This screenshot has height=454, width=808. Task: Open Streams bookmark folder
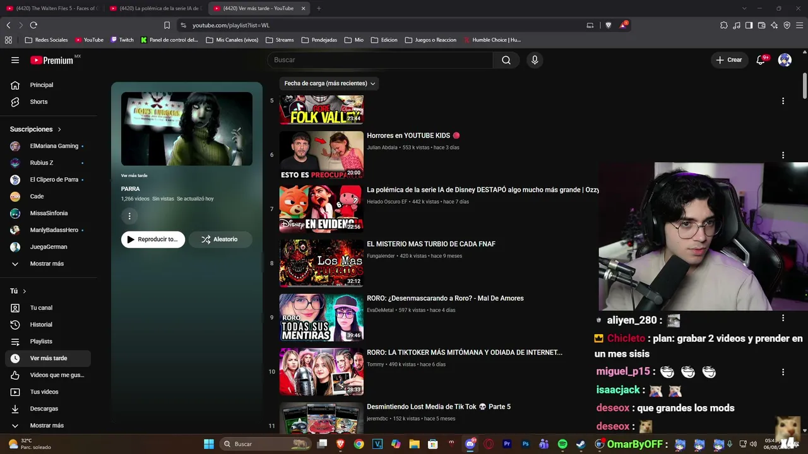point(280,40)
